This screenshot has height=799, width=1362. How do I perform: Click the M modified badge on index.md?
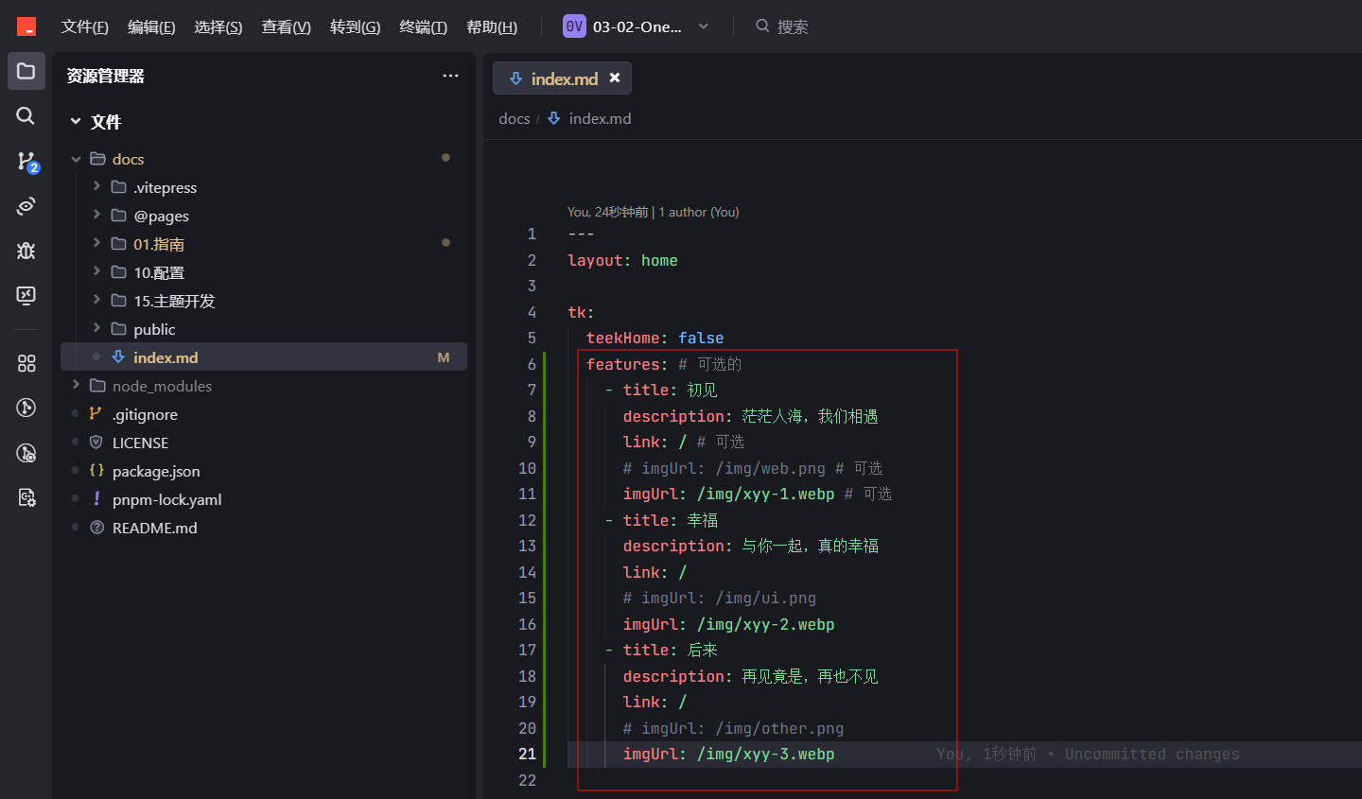pos(443,357)
